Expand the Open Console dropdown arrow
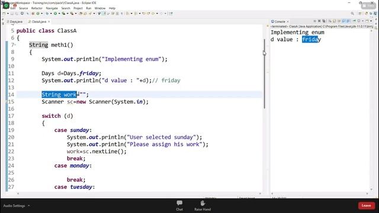This screenshot has height=213, width=379. click(x=371, y=21)
